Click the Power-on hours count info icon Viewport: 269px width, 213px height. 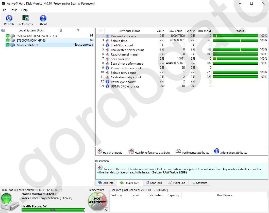(x=107, y=68)
